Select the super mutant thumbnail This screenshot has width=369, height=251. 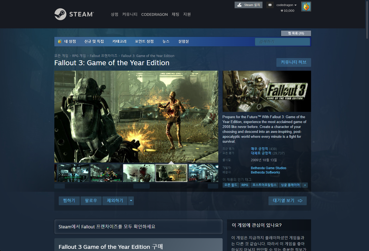[106, 173]
